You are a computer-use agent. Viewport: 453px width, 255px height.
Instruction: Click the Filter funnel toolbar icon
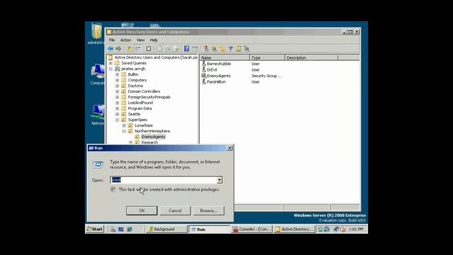230,49
